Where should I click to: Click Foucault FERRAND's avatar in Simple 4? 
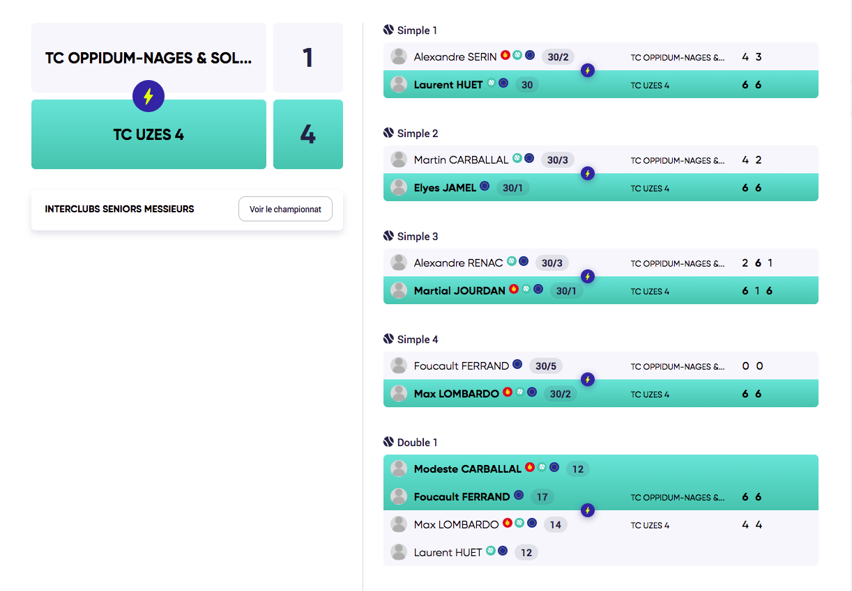coord(399,365)
